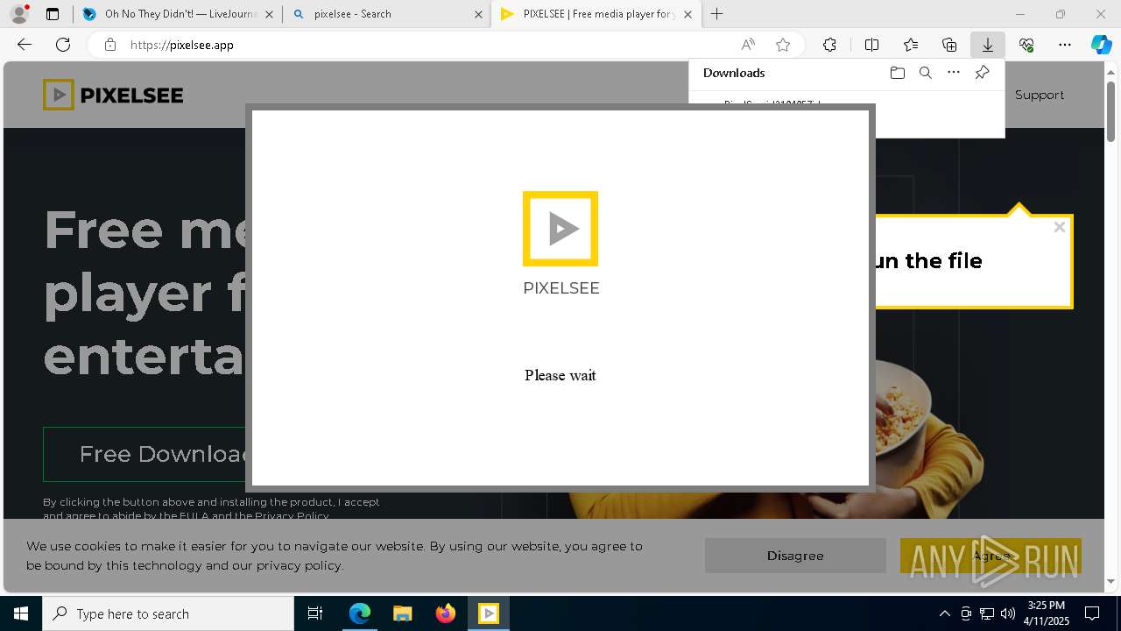Open Browser essentials icon
The width and height of the screenshot is (1121, 631).
coord(1026,45)
